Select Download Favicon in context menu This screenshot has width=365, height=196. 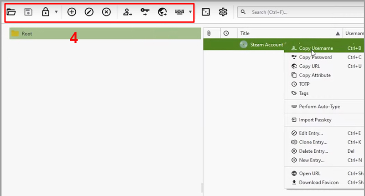319,183
